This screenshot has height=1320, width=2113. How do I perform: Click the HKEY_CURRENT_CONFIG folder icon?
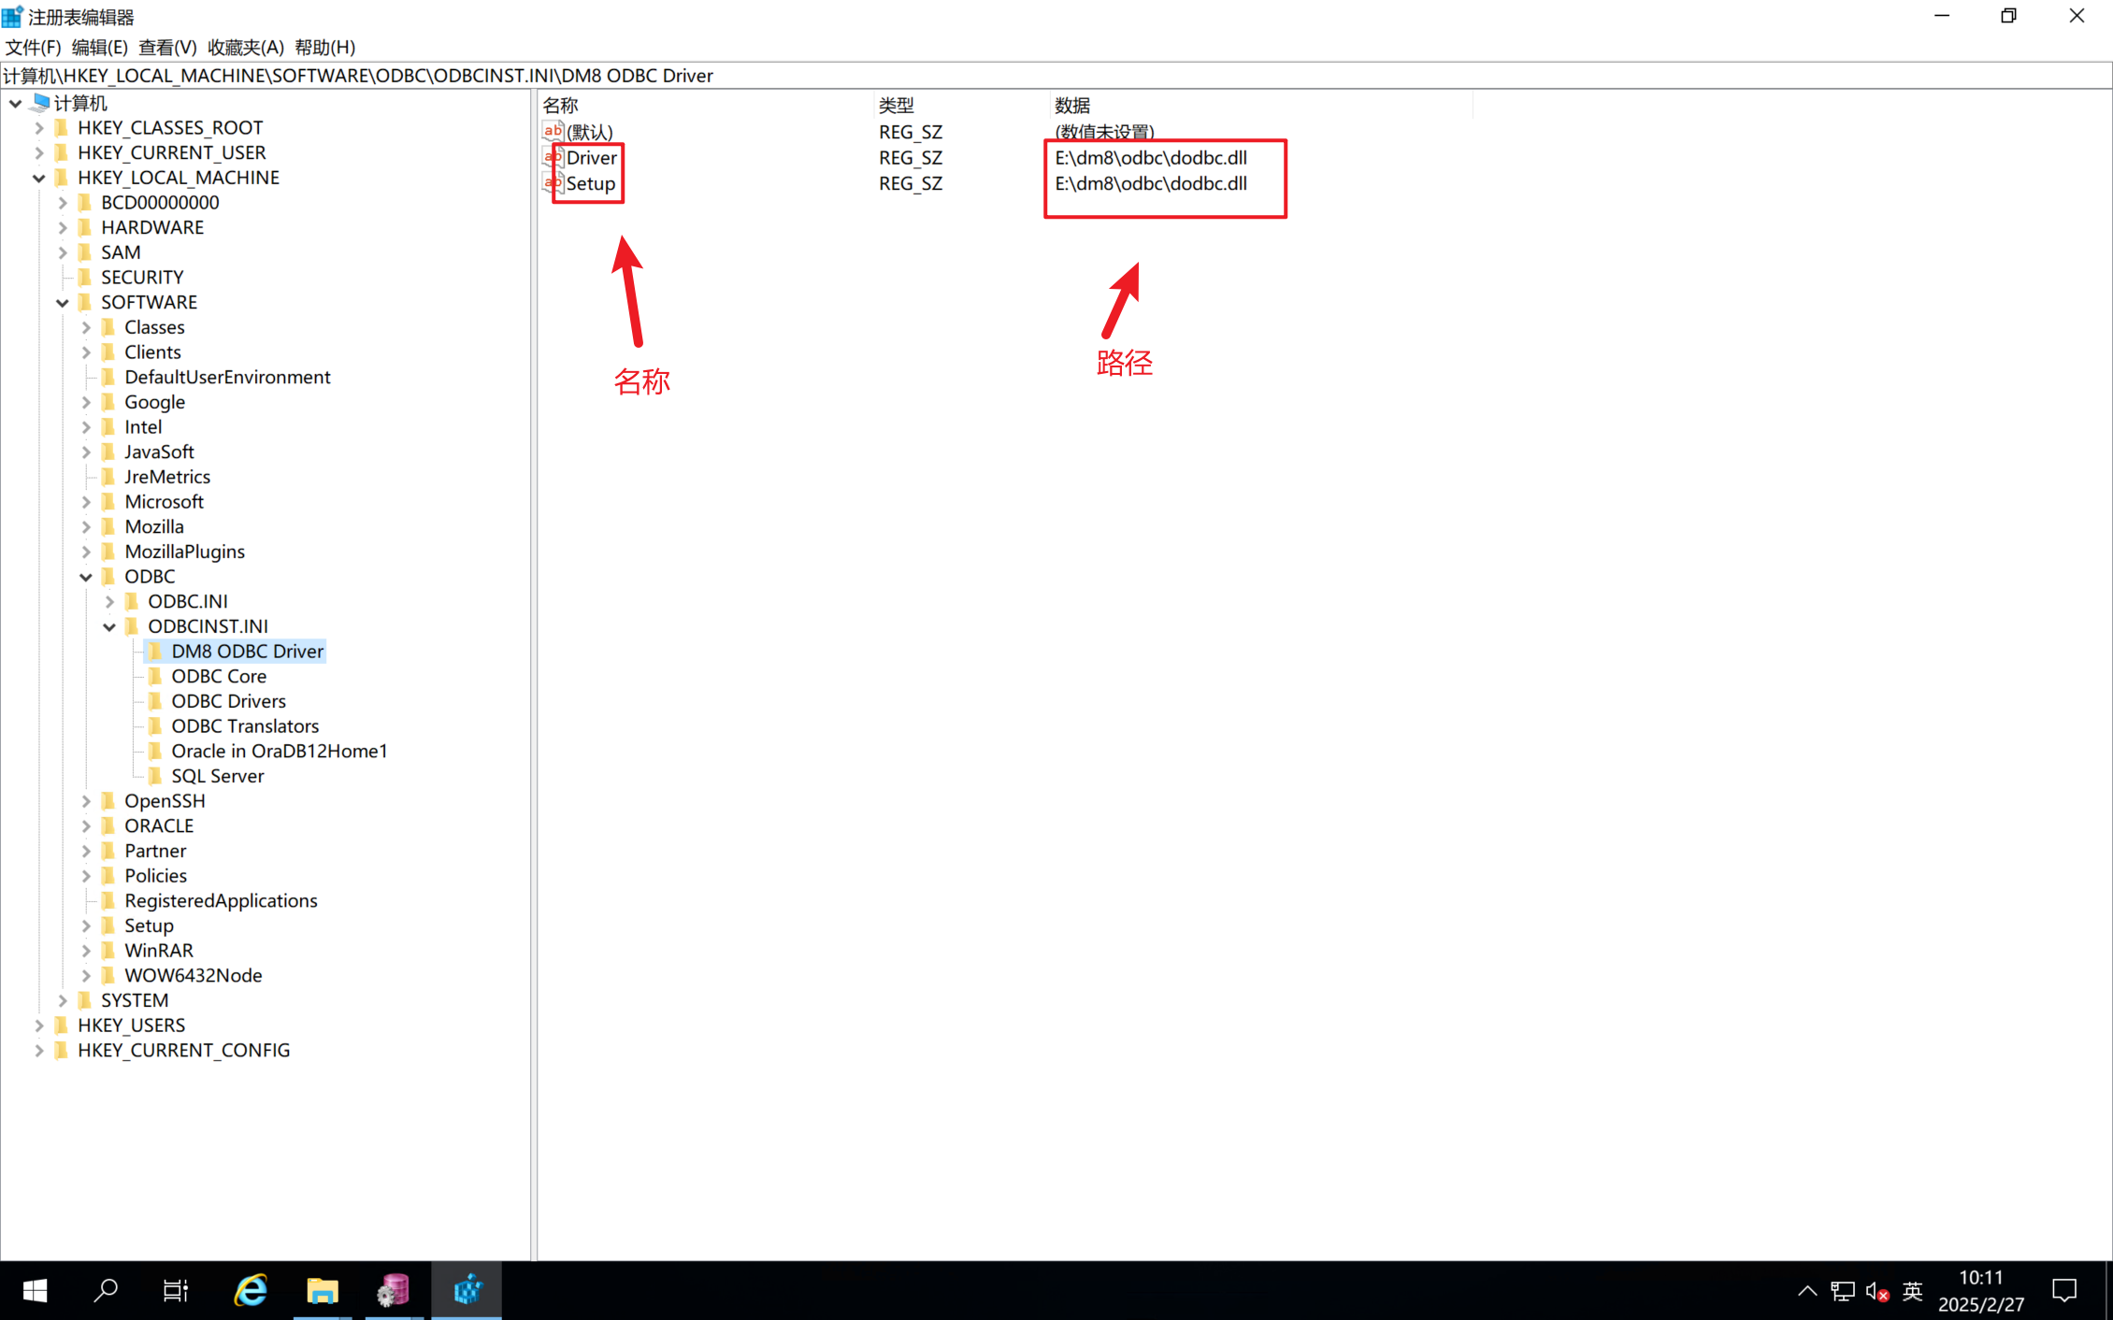(x=62, y=1050)
